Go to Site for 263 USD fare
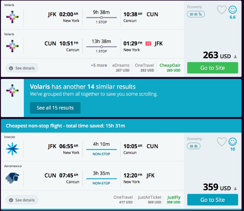 (x=213, y=68)
